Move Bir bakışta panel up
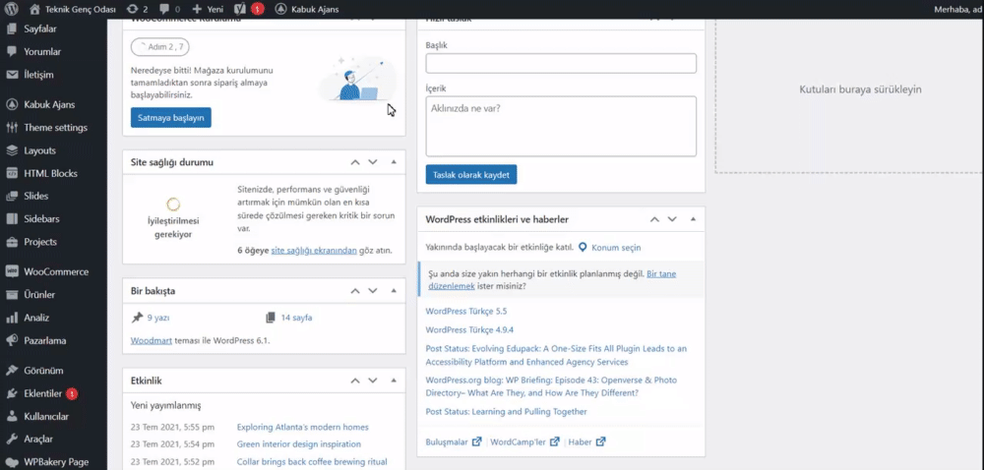This screenshot has width=984, height=470. 355,291
